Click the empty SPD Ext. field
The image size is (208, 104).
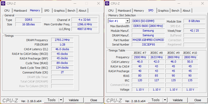pyautogui.click(x=194, y=26)
